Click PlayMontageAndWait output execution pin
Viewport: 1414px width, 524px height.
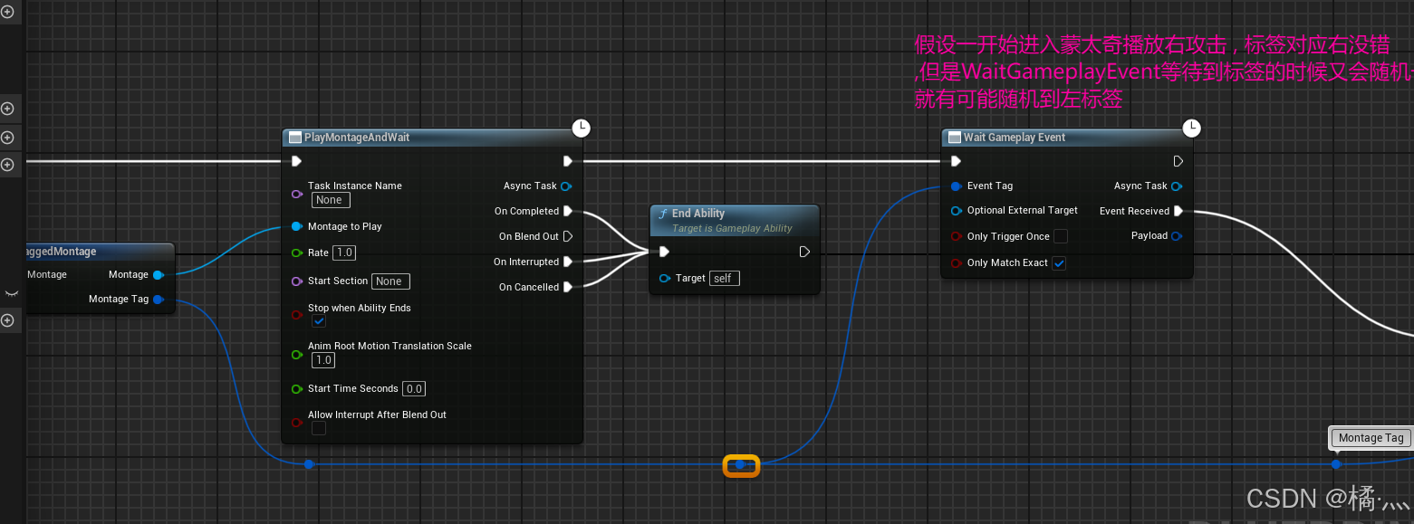[568, 161]
